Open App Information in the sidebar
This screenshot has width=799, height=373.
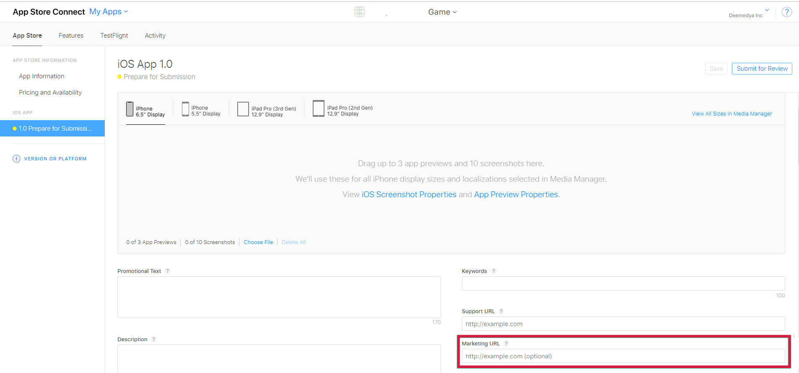tap(42, 76)
